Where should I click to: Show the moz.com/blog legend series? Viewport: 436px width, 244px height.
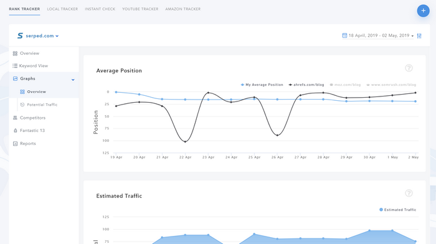coord(345,85)
